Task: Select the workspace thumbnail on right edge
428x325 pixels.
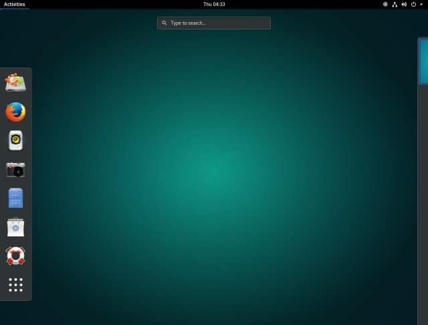Action: click(x=423, y=62)
